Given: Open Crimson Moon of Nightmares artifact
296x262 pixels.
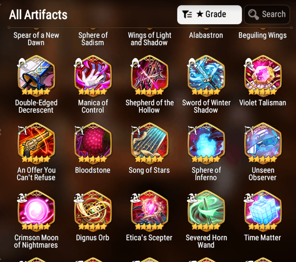Looking at the screenshot, I should pyautogui.click(x=36, y=210).
